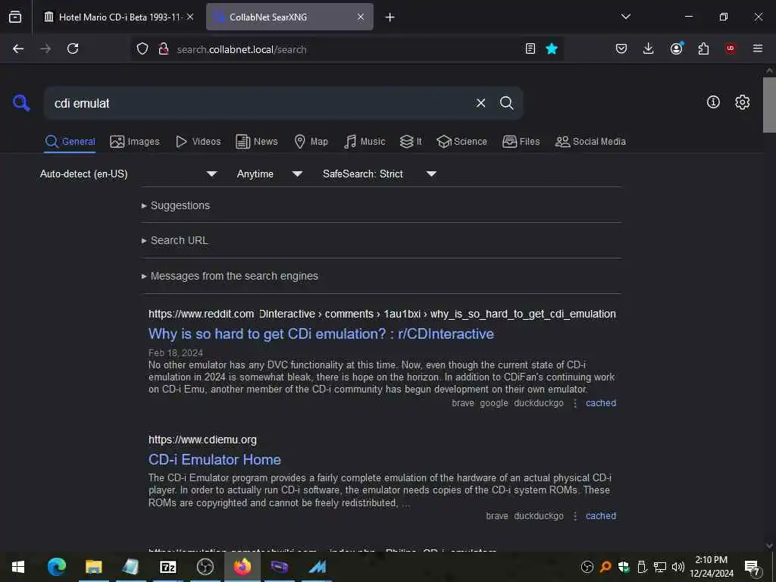This screenshot has height=582, width=776.
Task: Open the list all tabs chevron
Action: [x=625, y=17]
